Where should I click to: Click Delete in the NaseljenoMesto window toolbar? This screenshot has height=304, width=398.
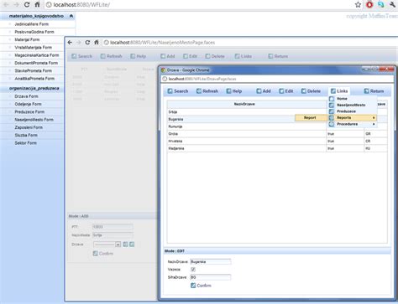tap(215, 56)
